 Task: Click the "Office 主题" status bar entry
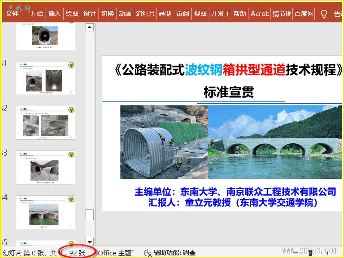click(116, 253)
